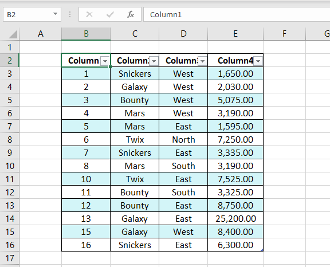Select row 2 header
The height and width of the screenshot is (267, 330).
[x=10, y=60]
